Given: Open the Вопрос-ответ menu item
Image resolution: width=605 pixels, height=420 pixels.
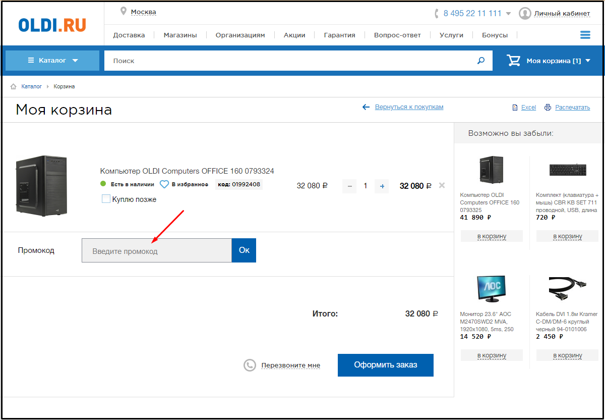Looking at the screenshot, I should point(397,35).
